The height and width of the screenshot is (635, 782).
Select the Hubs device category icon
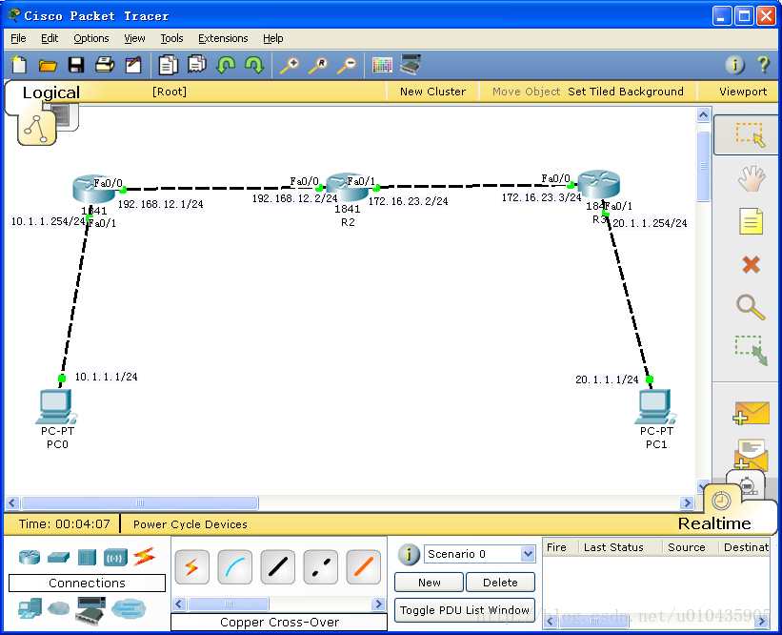[87, 557]
